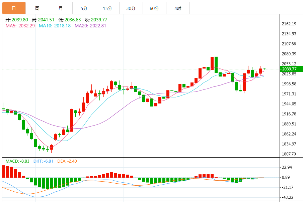Viewport: 305px width, 202px height.
Task: Click the opening price value 2039.80
Action: 20,20
